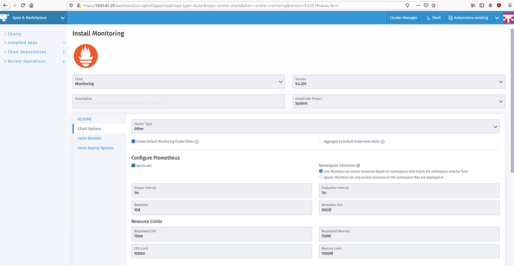Click the browser address bar URL
The width and height of the screenshot is (514, 266).
(210, 5)
